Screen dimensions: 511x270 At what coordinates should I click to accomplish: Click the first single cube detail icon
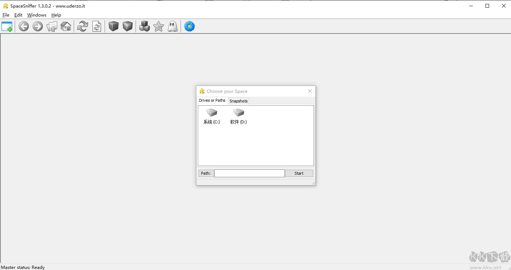pyautogui.click(x=114, y=27)
